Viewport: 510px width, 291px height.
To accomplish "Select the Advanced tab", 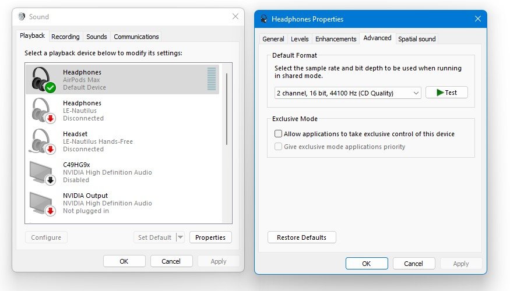I will (x=377, y=38).
